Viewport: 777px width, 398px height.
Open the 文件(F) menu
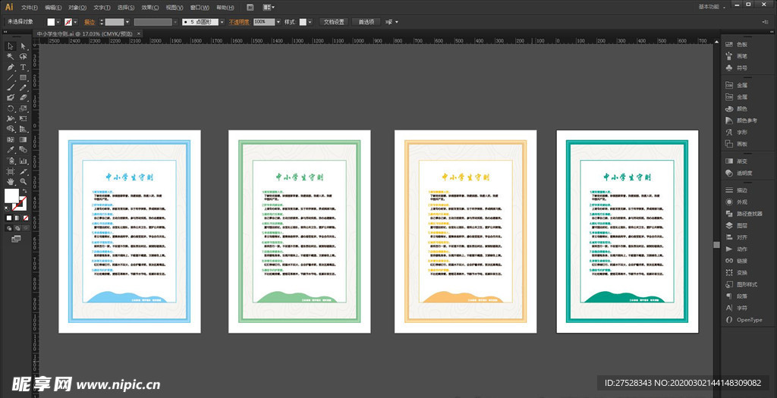pos(30,7)
